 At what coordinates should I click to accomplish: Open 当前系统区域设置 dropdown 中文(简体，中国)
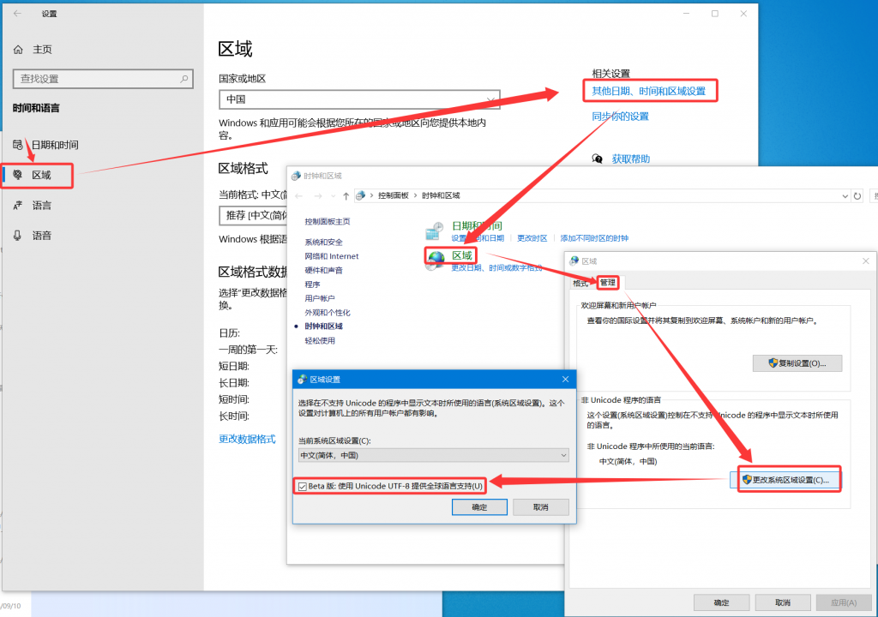click(433, 456)
